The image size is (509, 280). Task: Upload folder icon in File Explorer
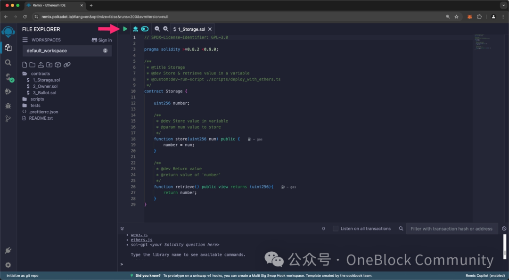(49, 65)
